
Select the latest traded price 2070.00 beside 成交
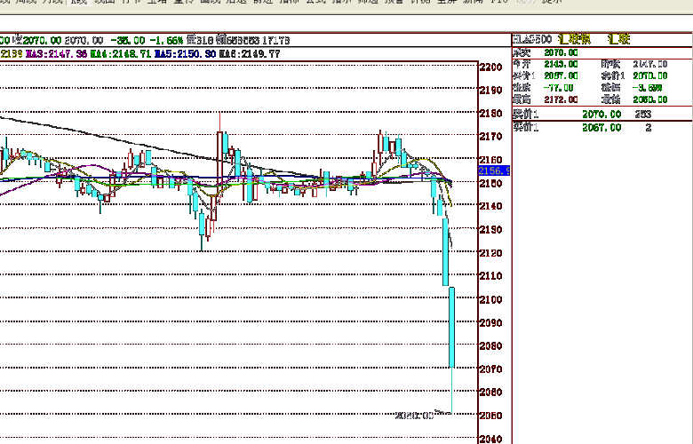click(x=561, y=52)
